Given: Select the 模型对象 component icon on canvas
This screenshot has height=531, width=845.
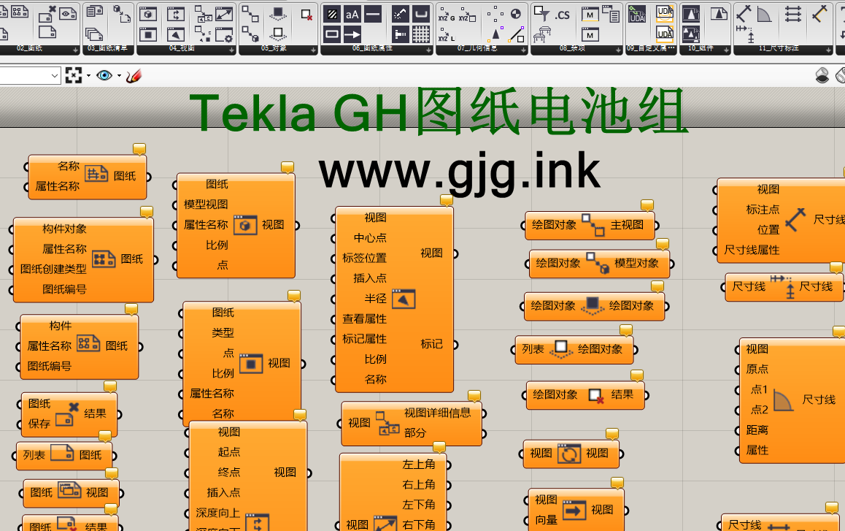Looking at the screenshot, I should [597, 263].
